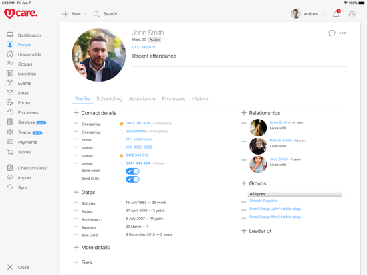
Task: Switch to the Scheduling tab
Action: [109, 99]
